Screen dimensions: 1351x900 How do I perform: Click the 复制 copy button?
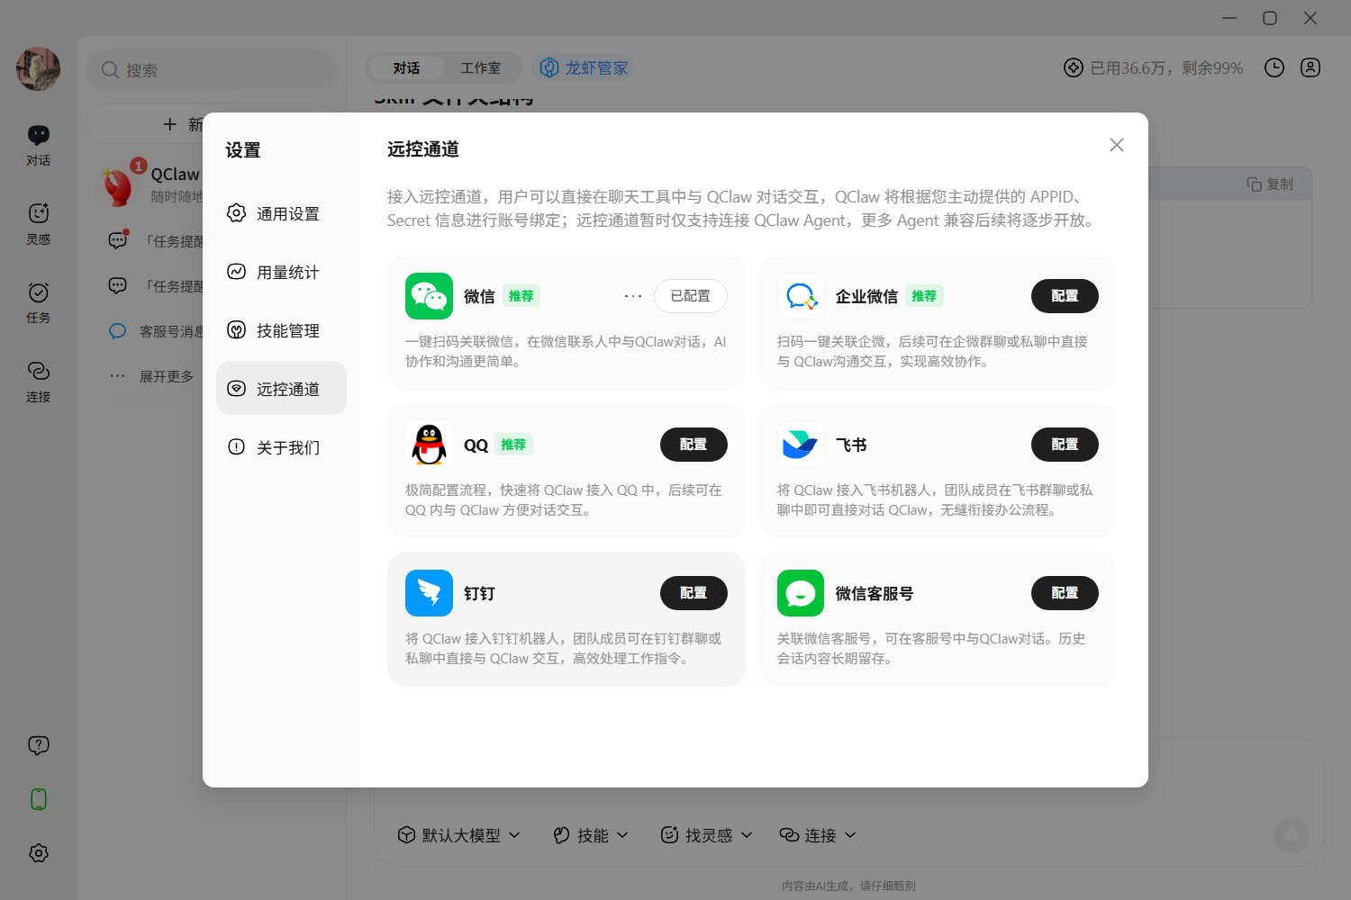click(x=1270, y=184)
